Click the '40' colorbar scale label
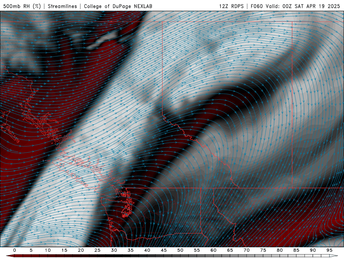Image resolution: width=344 pixels, height=258 pixels. click(x=147, y=250)
